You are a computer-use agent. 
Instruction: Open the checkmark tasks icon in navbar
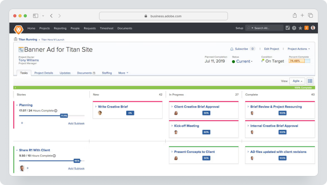(287, 28)
